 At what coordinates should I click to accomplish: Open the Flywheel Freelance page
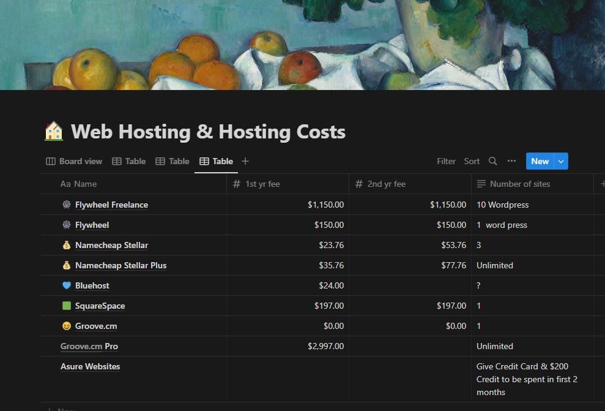(111, 205)
